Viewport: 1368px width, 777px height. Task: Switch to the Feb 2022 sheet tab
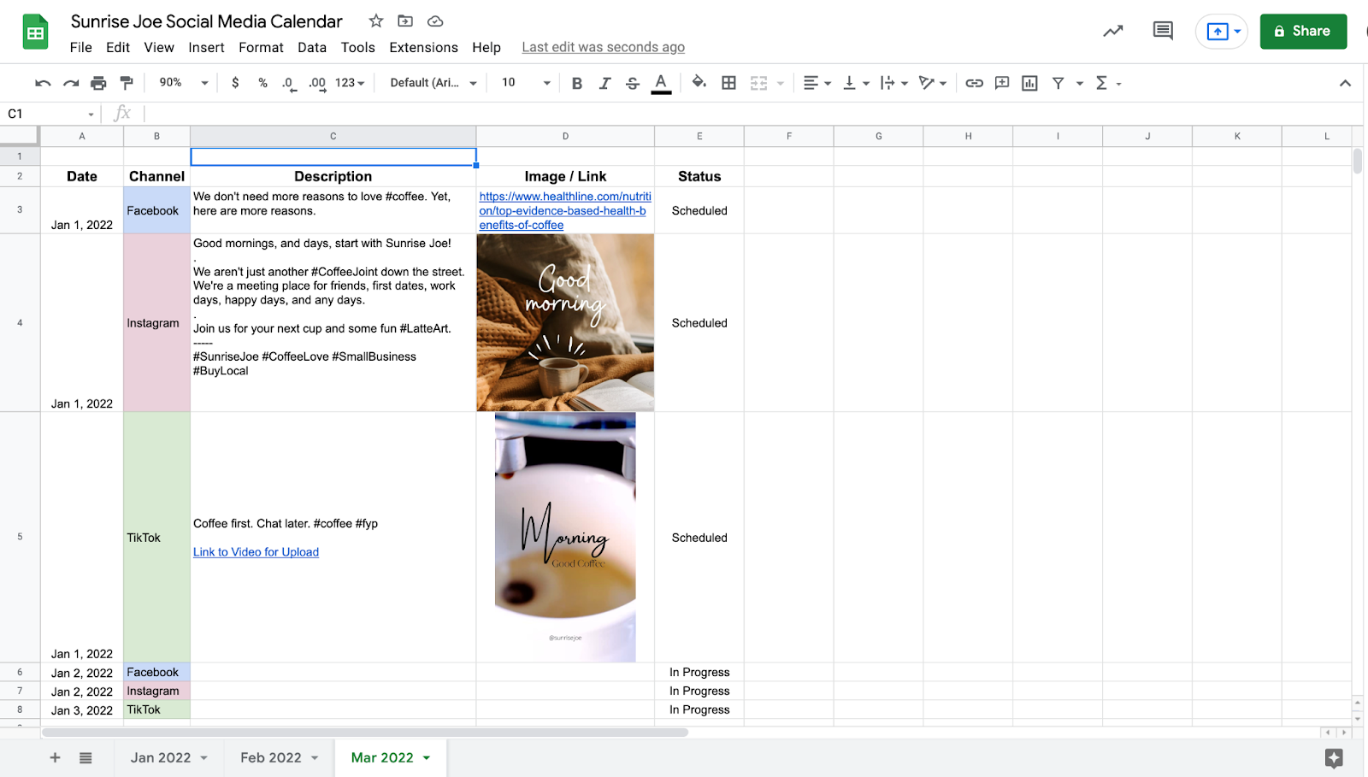(279, 757)
